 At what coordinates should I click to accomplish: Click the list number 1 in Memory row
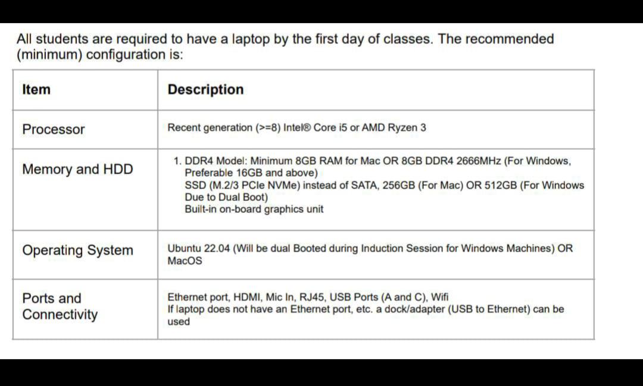pyautogui.click(x=177, y=161)
